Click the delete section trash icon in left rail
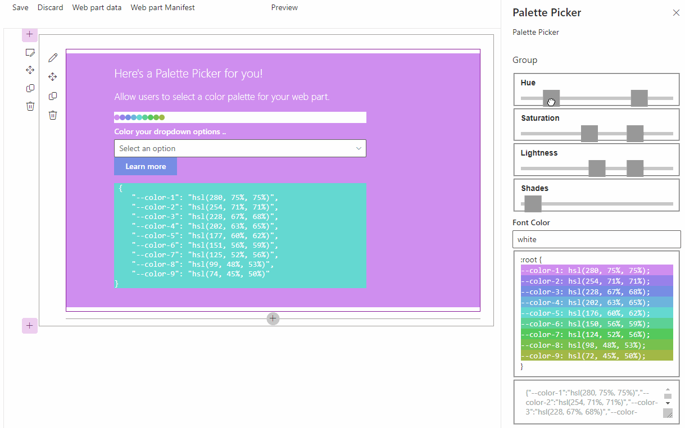 [x=30, y=106]
